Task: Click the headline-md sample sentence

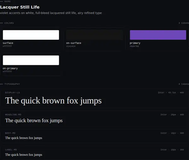Action: [x=34, y=121]
